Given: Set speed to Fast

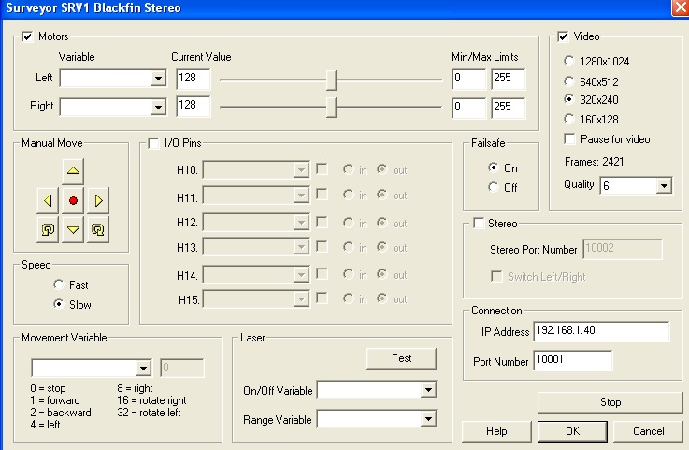Looking at the screenshot, I should point(59,284).
